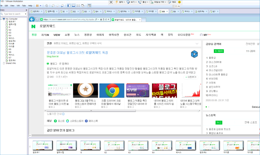Open the 포스트 channel link
Viewport: 260px width, 155px height.
pos(59,121)
